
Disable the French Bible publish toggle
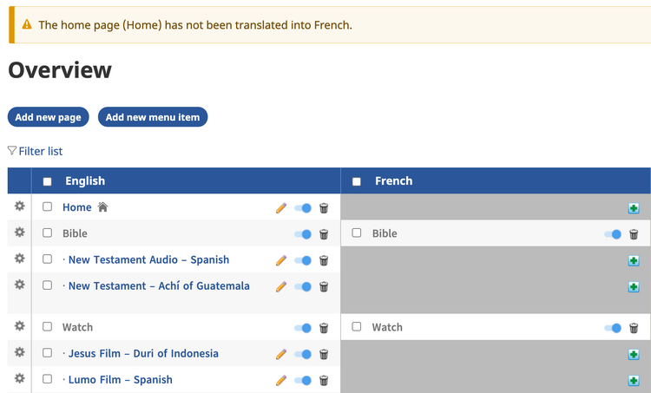click(x=613, y=234)
